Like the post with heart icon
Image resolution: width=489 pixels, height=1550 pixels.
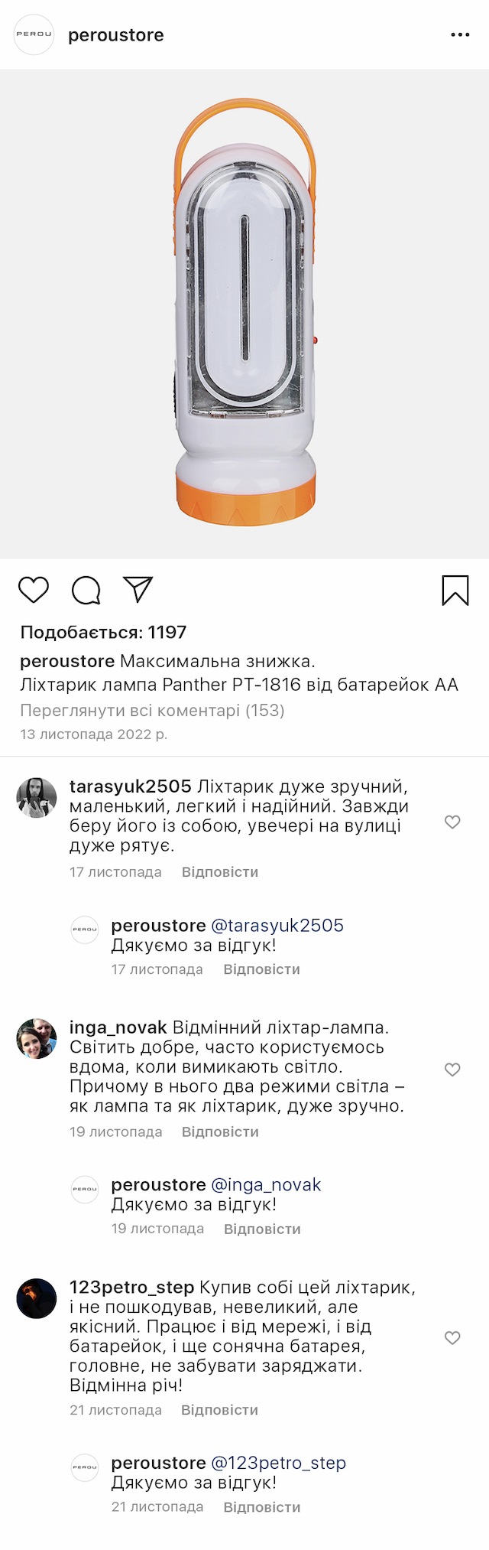pos(34,591)
